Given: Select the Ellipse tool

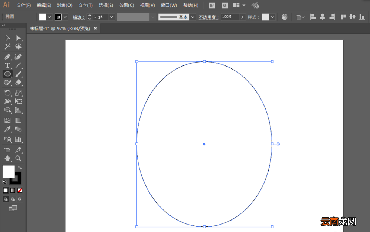Looking at the screenshot, I should pyautogui.click(x=7, y=74).
